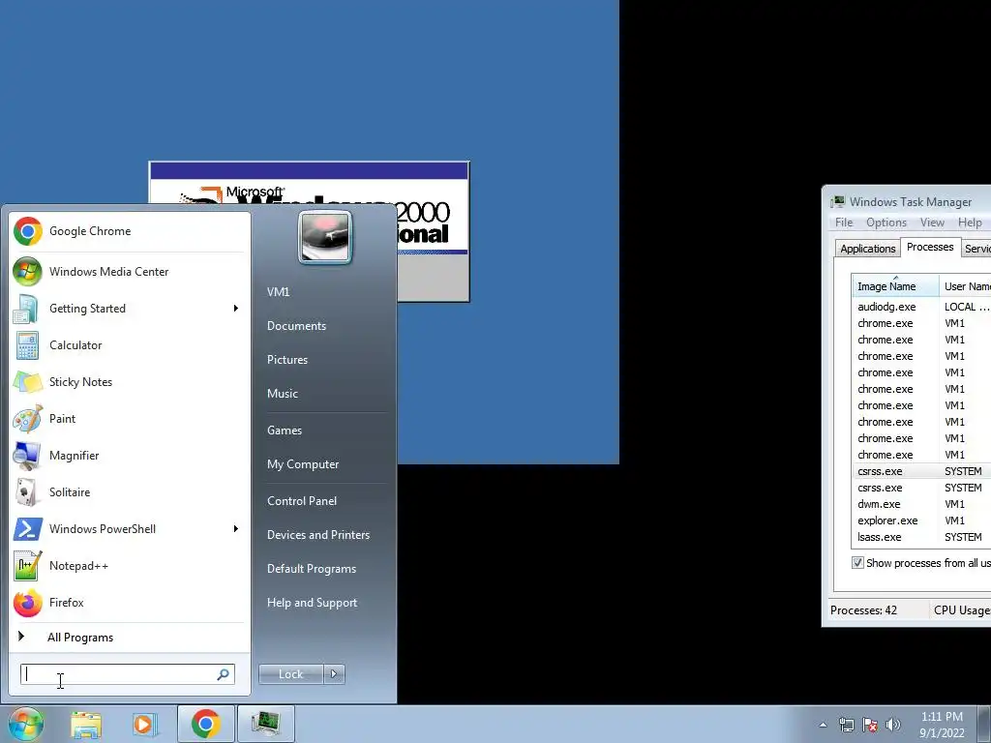Screen dimensions: 991x743
Task: Expand the Getting Started submenu arrow
Action: (236, 309)
